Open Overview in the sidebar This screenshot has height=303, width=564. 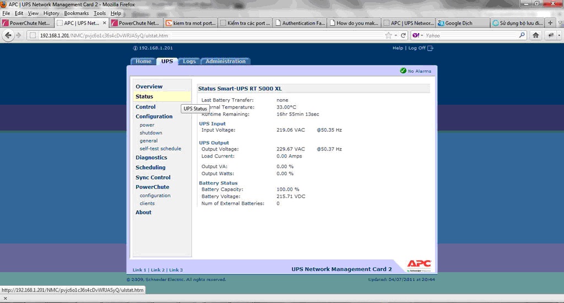(x=149, y=86)
